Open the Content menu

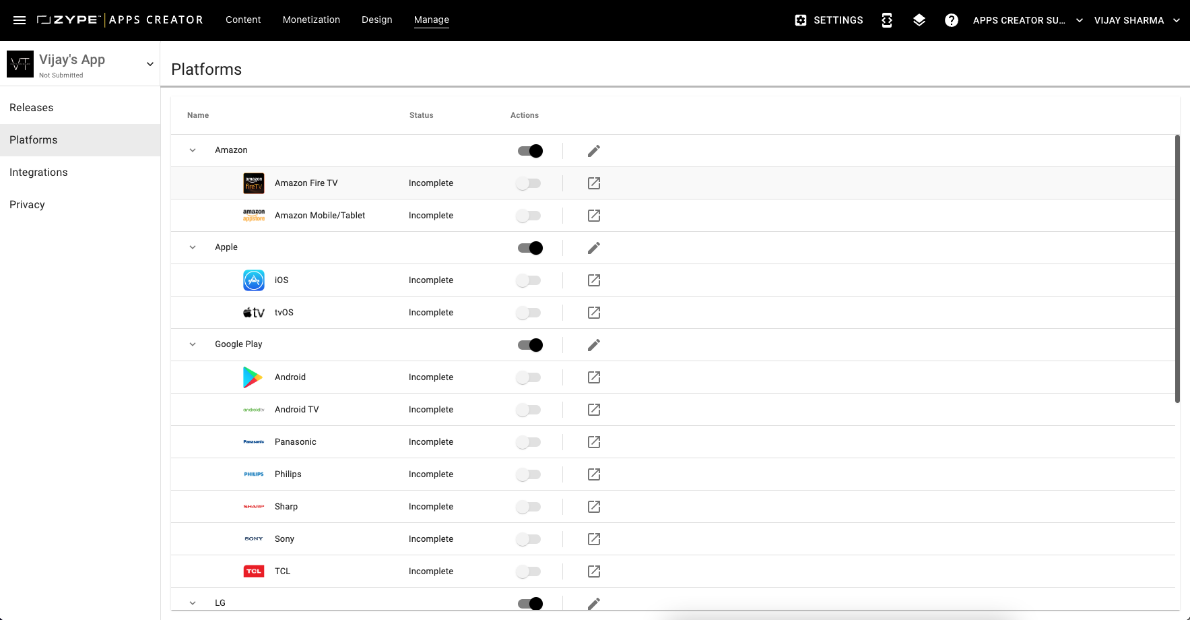tap(243, 20)
